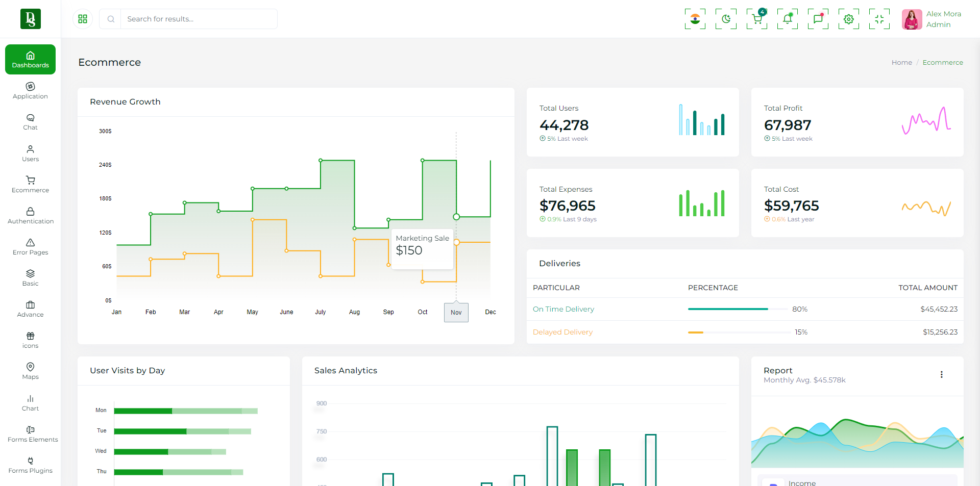The width and height of the screenshot is (980, 486).
Task: Click the Mon bar in User Visits
Action: pos(186,411)
